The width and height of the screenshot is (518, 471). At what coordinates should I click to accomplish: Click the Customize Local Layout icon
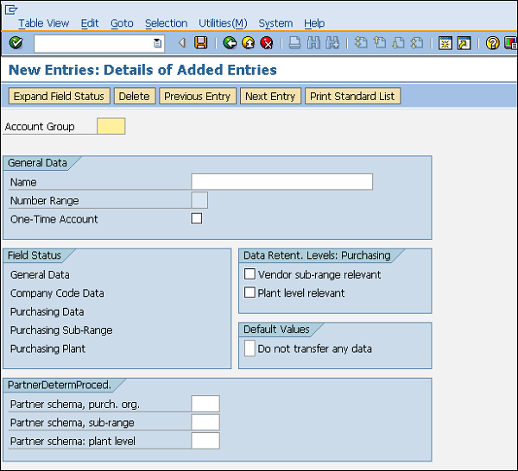(x=511, y=43)
